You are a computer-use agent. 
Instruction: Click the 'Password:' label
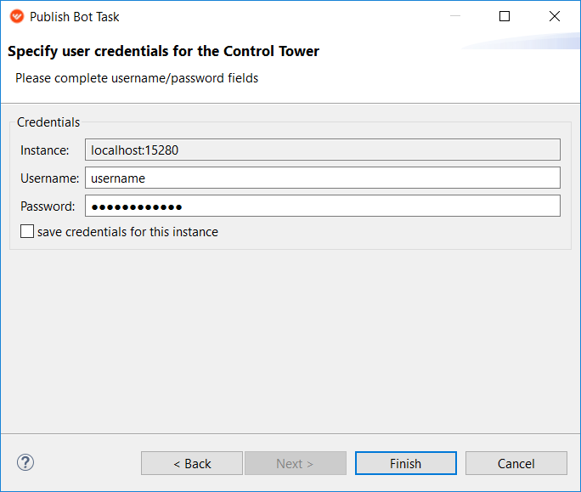(48, 206)
